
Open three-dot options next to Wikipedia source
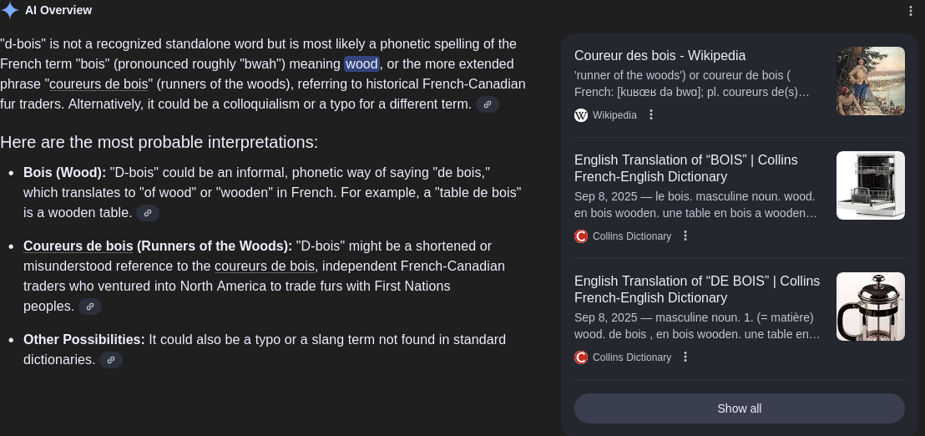tap(651, 115)
